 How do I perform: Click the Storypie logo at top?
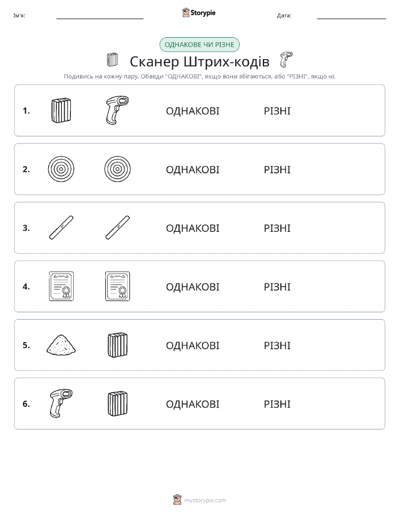[x=199, y=13]
